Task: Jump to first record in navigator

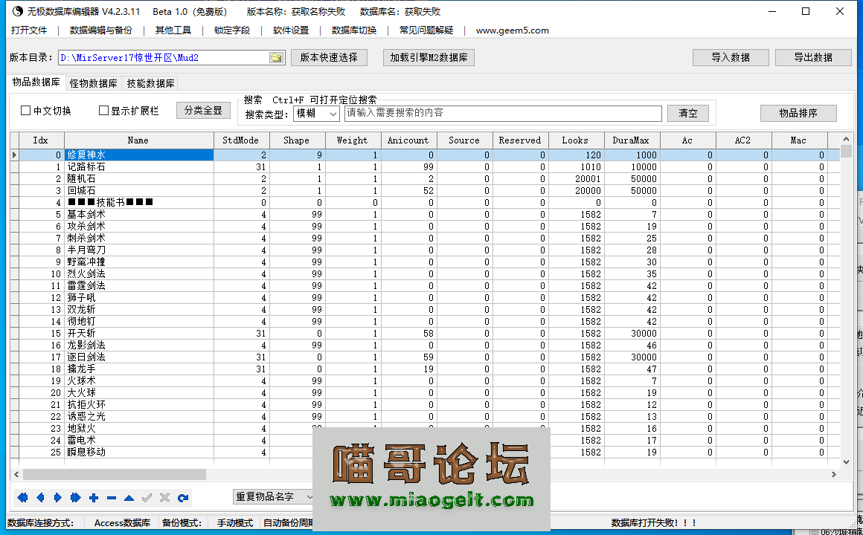Action: pyautogui.click(x=22, y=498)
